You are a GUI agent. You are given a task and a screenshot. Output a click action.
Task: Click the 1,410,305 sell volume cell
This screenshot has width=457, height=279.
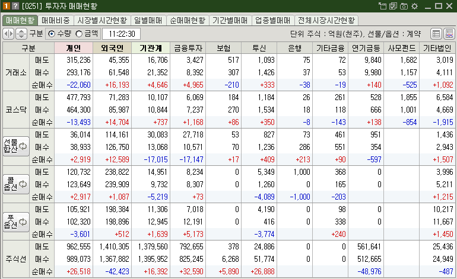coord(112,246)
